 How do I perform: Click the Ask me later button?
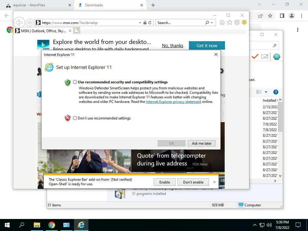[202, 143]
